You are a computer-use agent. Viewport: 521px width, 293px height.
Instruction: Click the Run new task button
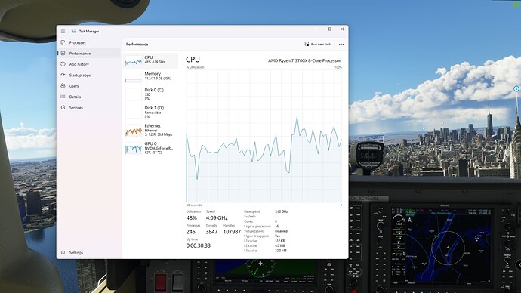tap(318, 44)
